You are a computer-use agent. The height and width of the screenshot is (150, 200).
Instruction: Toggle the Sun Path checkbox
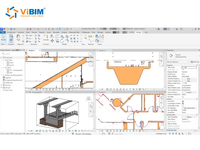(x=183, y=97)
